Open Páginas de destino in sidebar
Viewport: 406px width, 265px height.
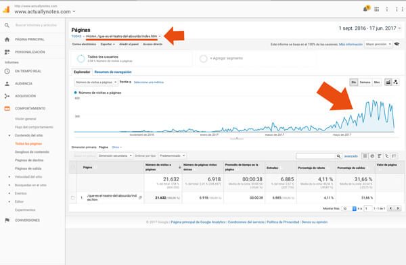tap(29, 160)
